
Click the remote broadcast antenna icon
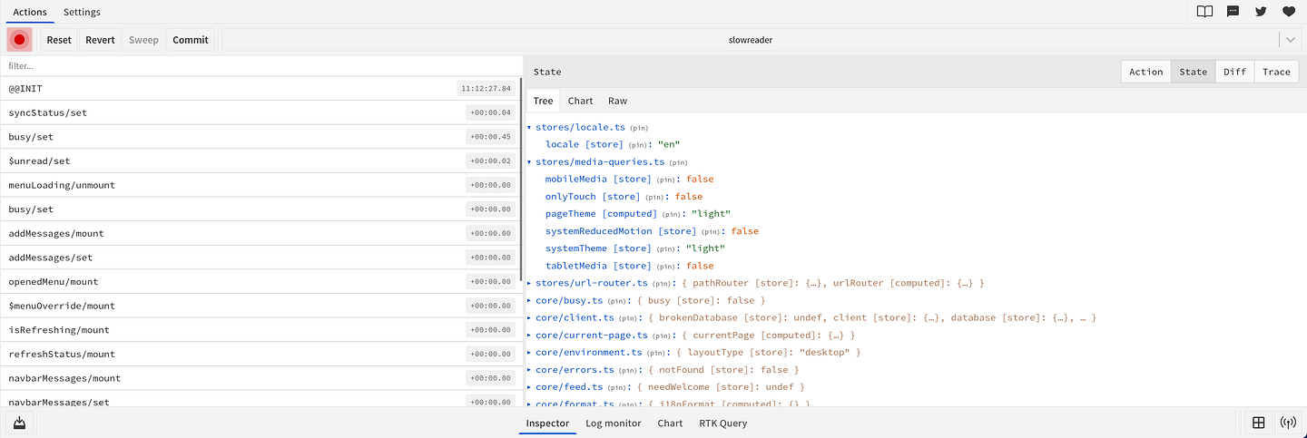[x=1287, y=423]
